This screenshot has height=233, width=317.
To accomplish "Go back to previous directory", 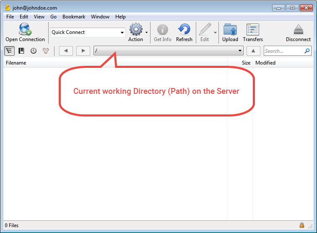I will pos(66,51).
